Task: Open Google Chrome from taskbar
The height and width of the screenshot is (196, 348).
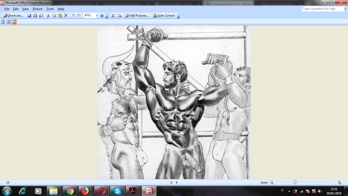Action: pos(70,191)
